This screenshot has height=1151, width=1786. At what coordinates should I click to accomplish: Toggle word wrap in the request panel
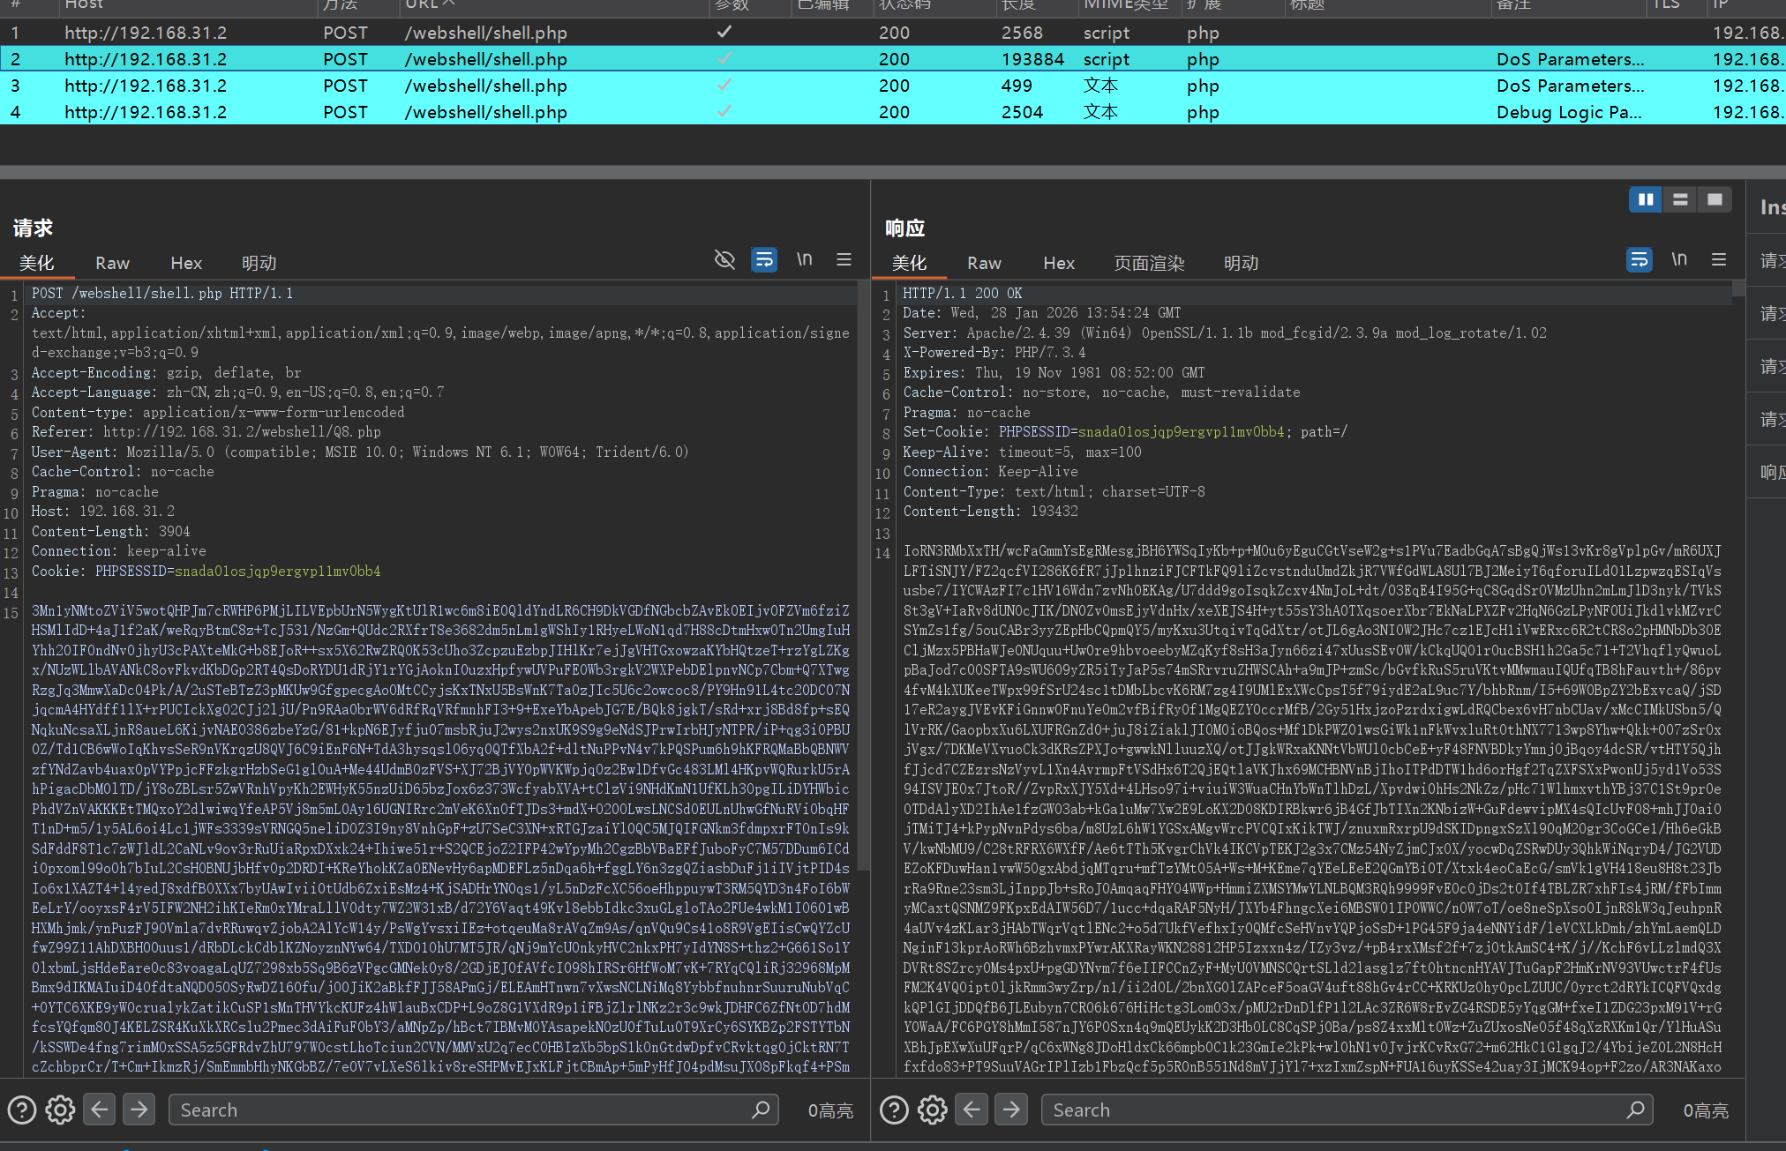click(764, 259)
